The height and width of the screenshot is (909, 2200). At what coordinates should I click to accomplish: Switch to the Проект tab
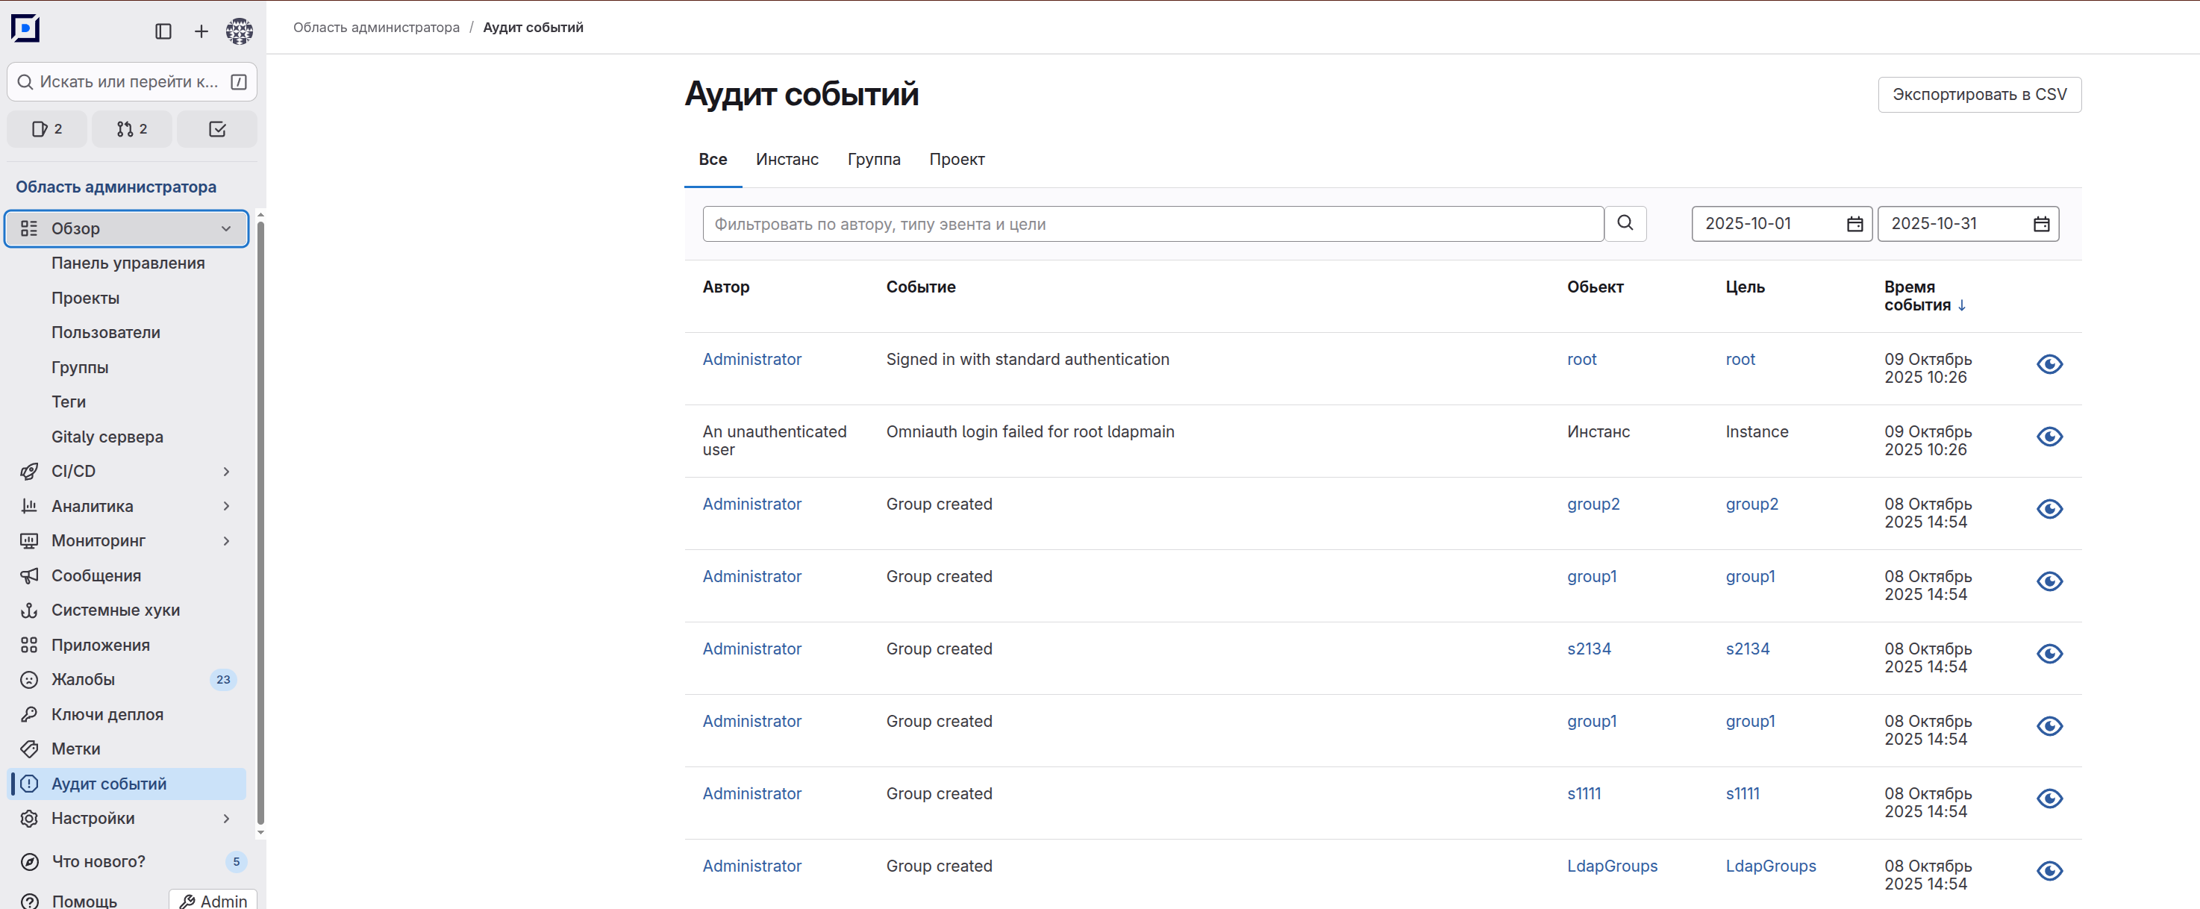956,160
